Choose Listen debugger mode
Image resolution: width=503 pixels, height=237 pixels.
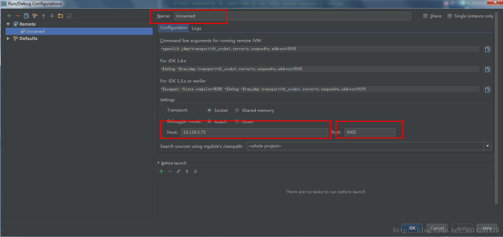click(237, 121)
